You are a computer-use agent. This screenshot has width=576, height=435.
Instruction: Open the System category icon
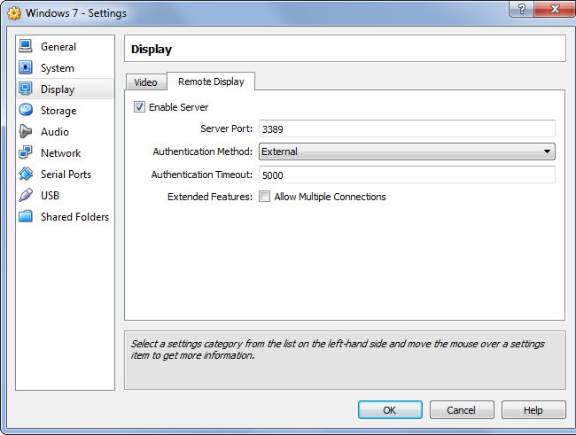(x=26, y=68)
